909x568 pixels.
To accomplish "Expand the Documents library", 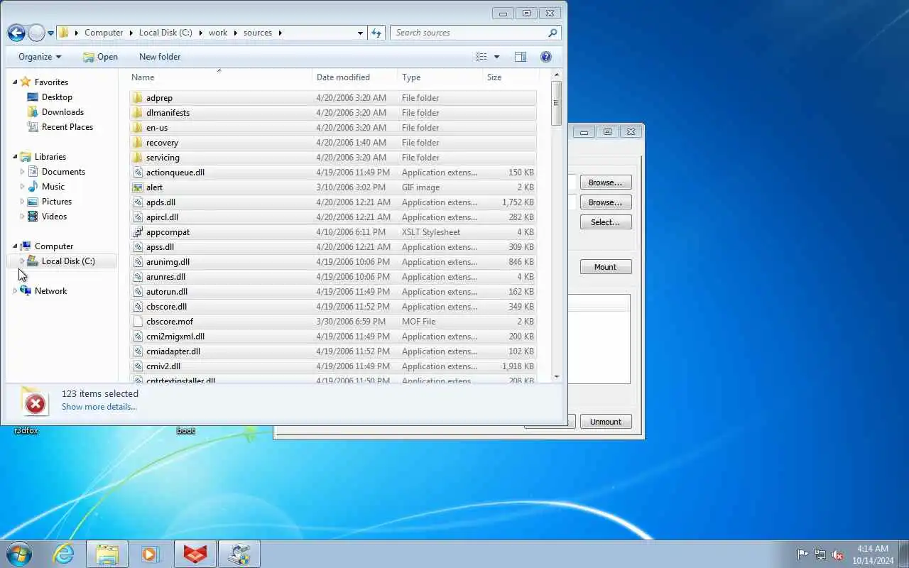I will pos(22,172).
